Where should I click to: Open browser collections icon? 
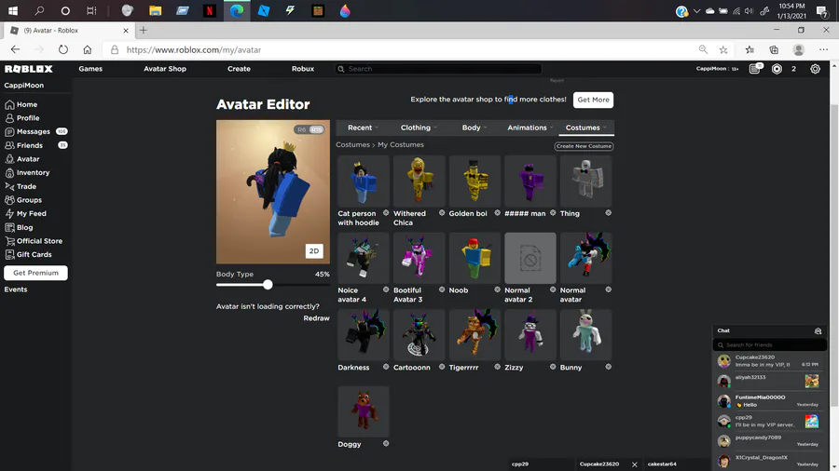(x=774, y=49)
